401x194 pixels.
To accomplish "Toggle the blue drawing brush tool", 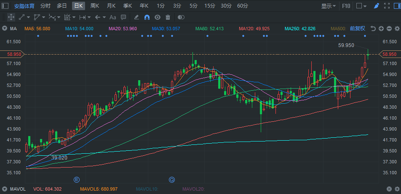I will click(376, 6).
